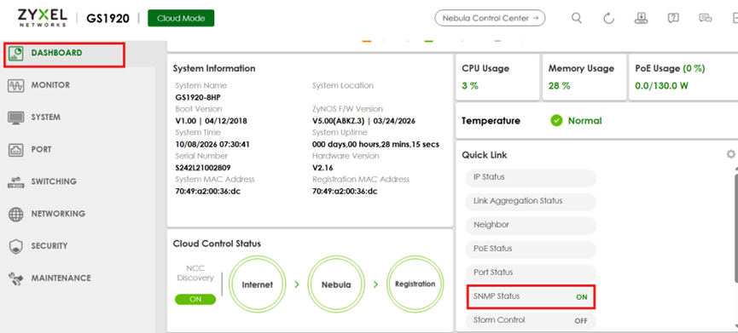Click system name GS1920-8HP
The width and height of the screenshot is (738, 333).
click(198, 98)
